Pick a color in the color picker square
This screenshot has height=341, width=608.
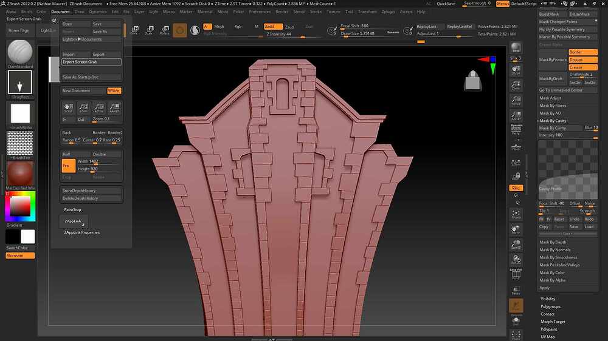tap(20, 206)
